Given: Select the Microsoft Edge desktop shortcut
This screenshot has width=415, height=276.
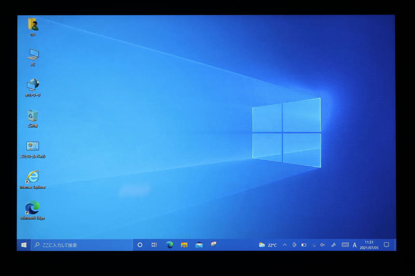Looking at the screenshot, I should [33, 210].
